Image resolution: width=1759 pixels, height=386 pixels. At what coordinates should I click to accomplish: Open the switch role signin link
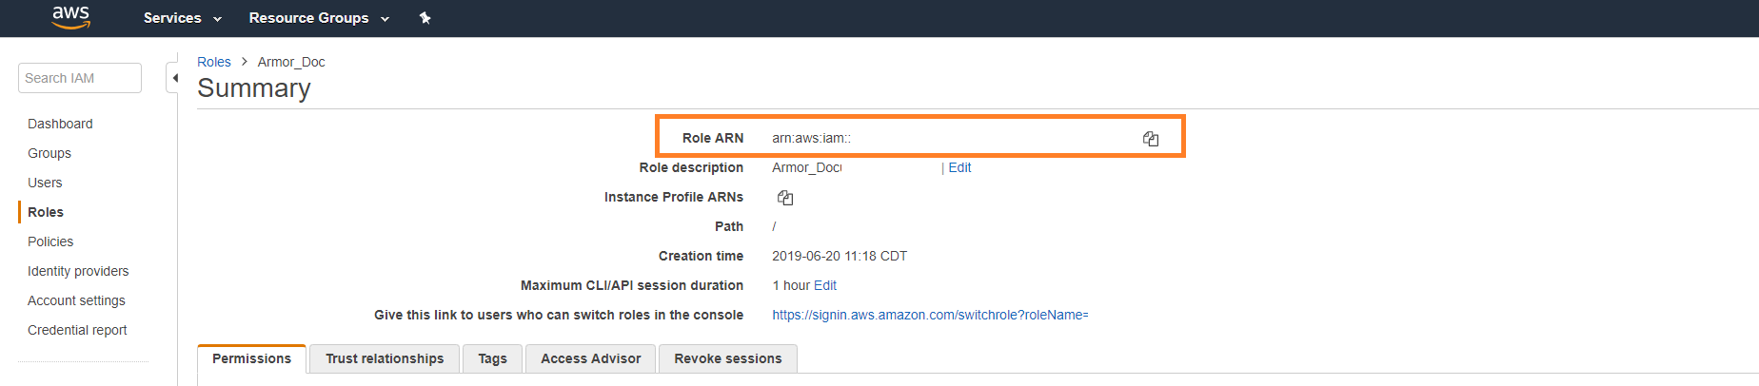[x=930, y=315]
